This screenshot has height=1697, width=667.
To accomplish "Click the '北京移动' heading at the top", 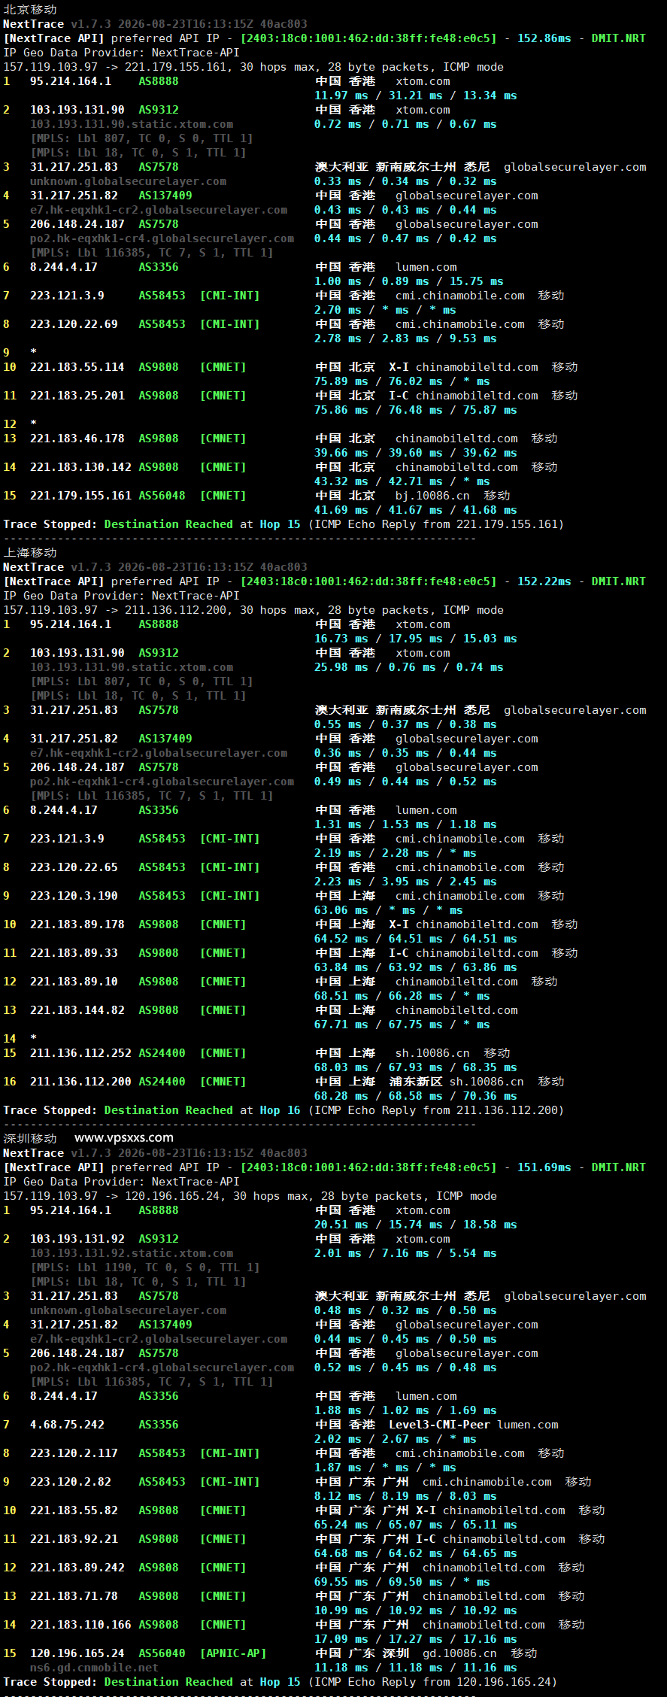I will 30,10.
